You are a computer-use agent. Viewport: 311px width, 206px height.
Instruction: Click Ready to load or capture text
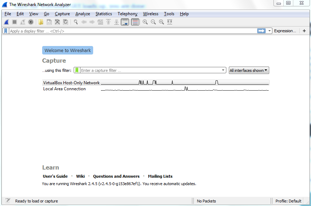(36, 201)
